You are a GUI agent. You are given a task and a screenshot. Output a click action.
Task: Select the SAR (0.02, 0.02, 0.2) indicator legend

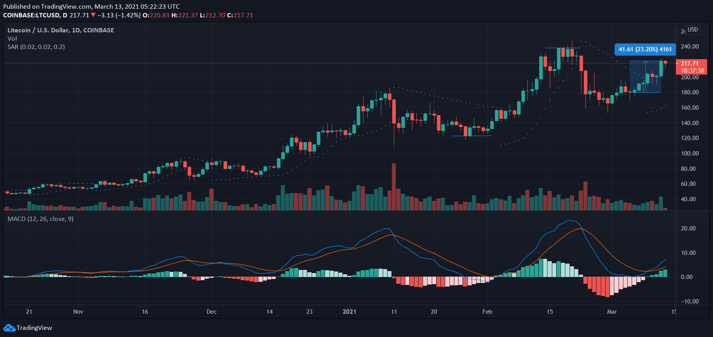pyautogui.click(x=36, y=47)
